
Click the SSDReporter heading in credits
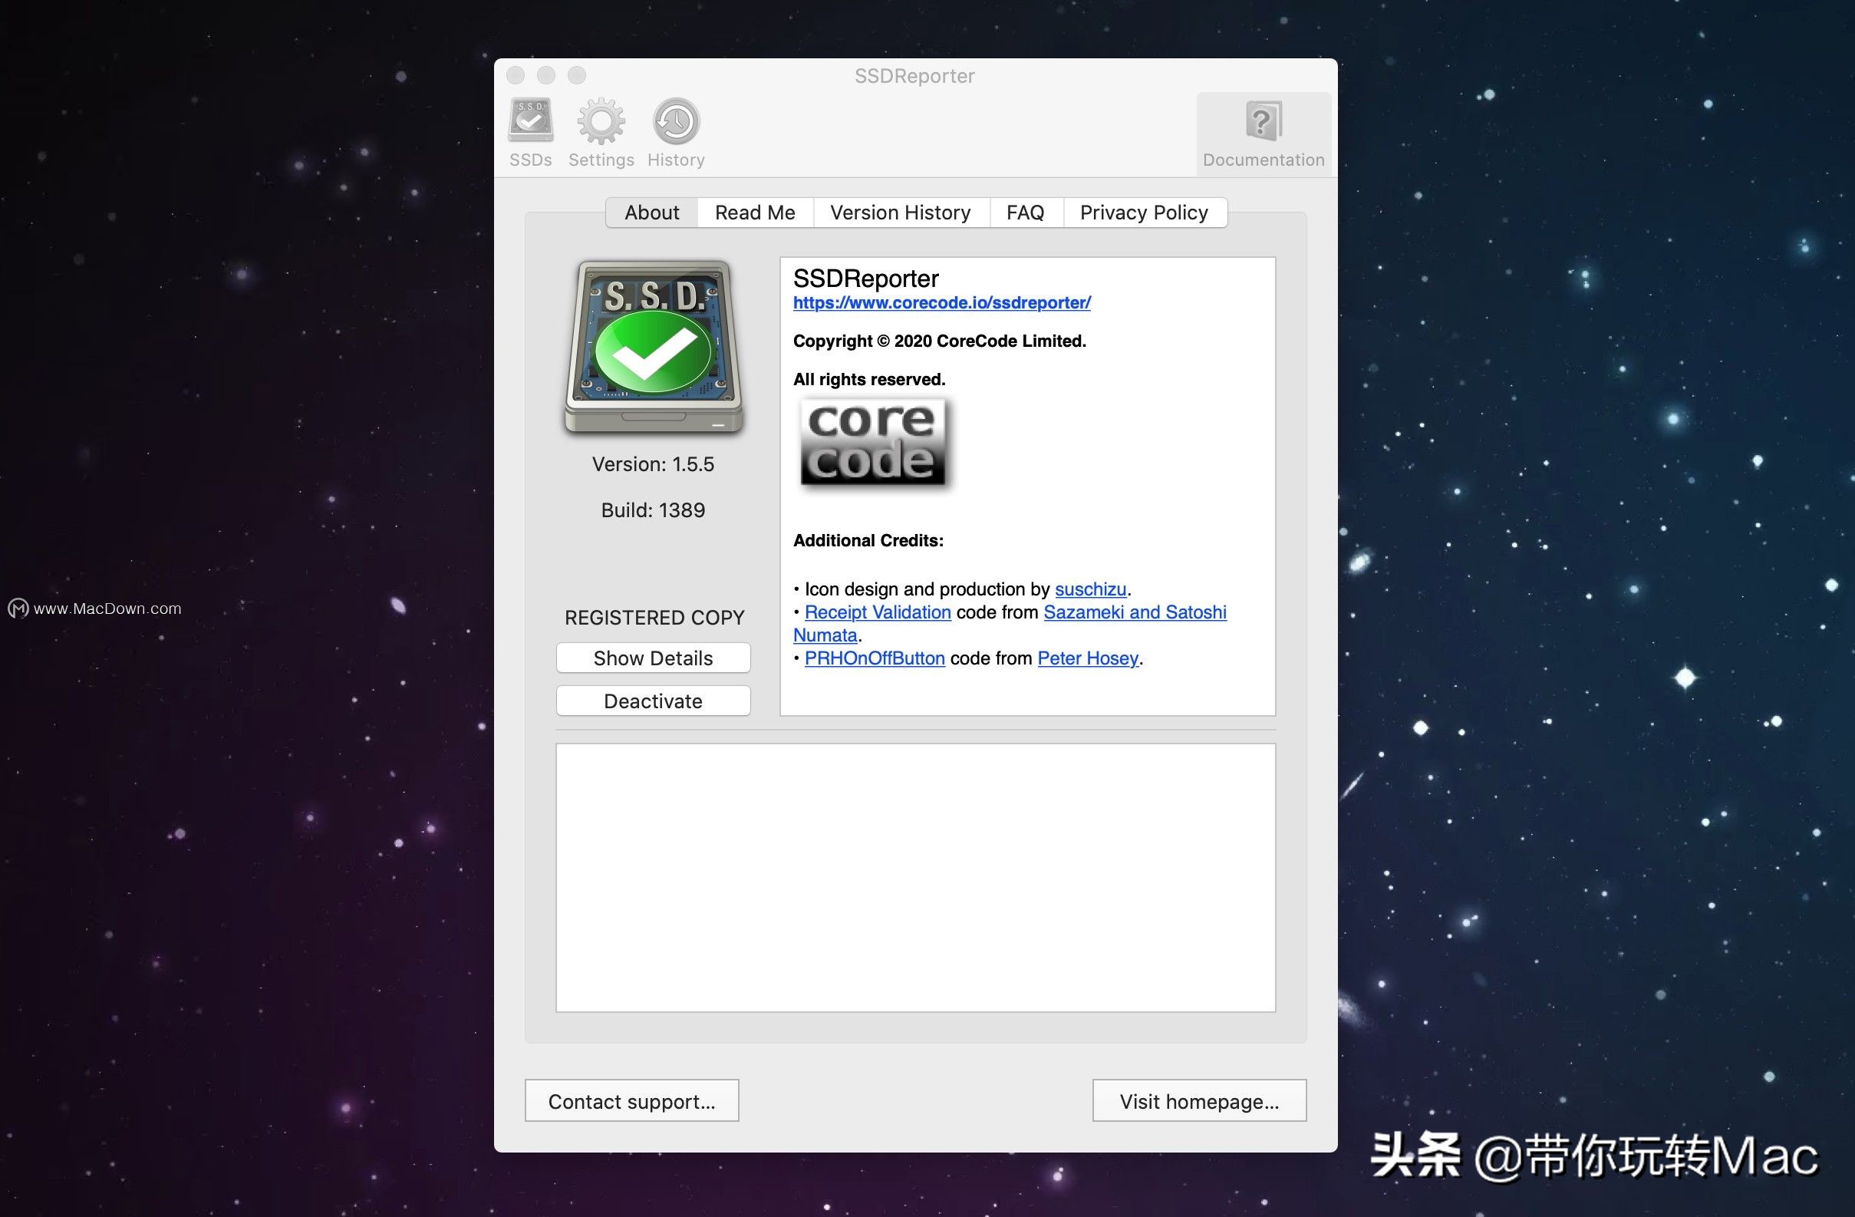(866, 279)
